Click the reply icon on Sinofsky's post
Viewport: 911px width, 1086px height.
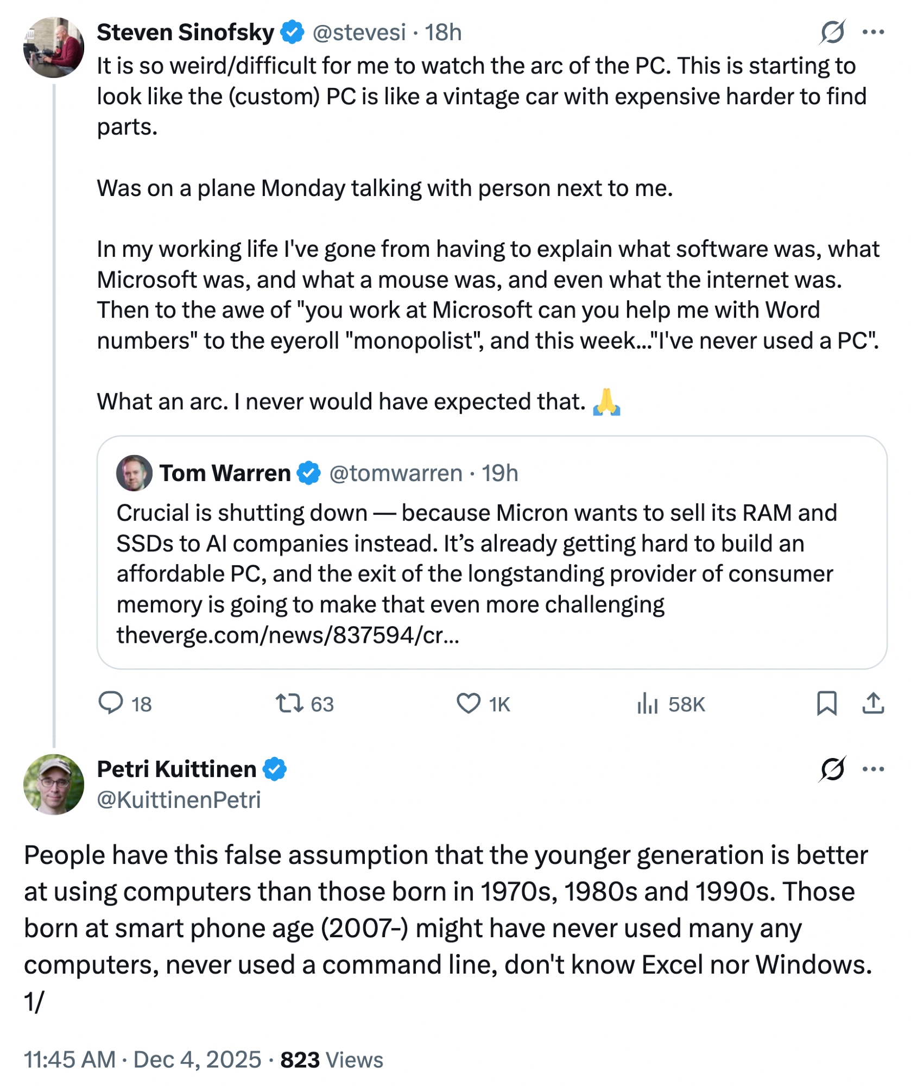[x=111, y=703]
